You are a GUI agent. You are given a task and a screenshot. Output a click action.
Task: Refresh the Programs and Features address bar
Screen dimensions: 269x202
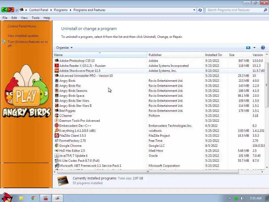(200, 10)
